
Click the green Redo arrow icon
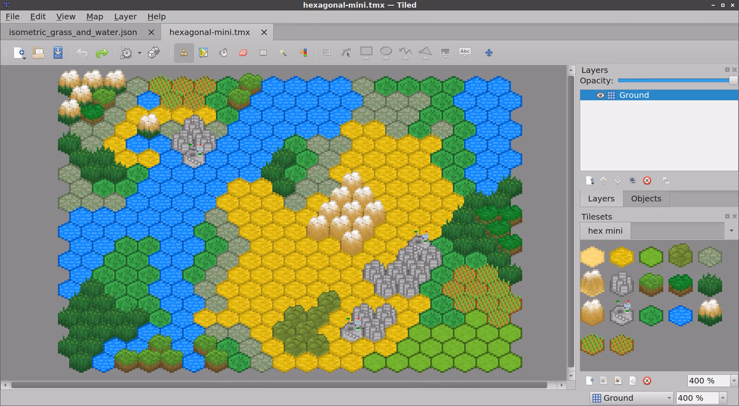pyautogui.click(x=102, y=53)
